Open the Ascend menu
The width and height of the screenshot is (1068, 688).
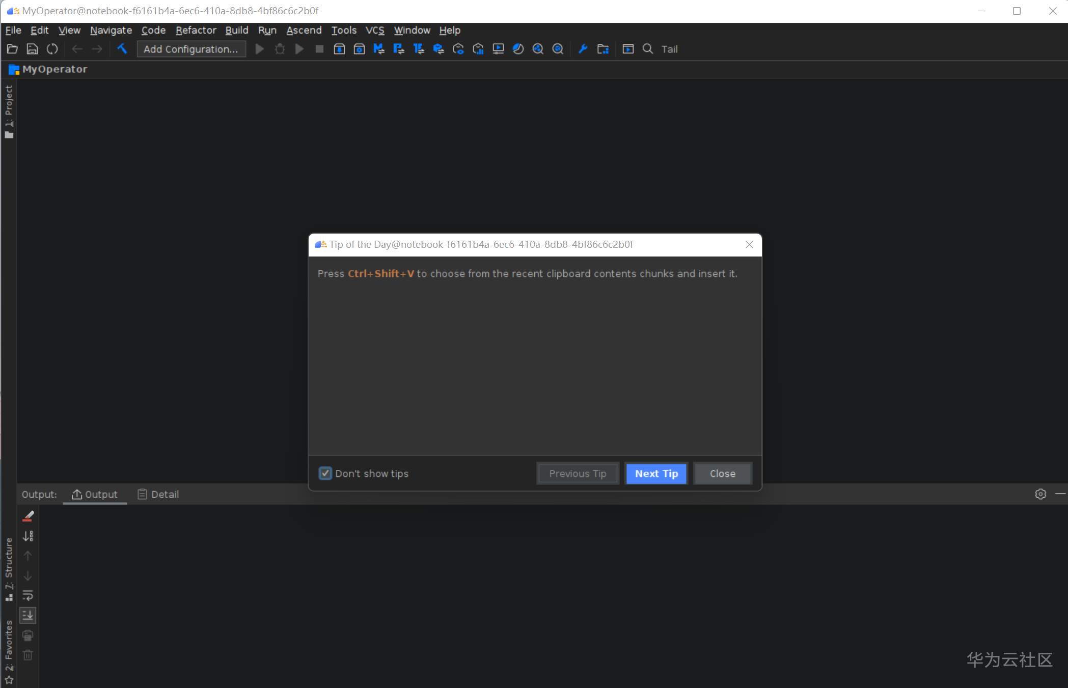coord(304,30)
